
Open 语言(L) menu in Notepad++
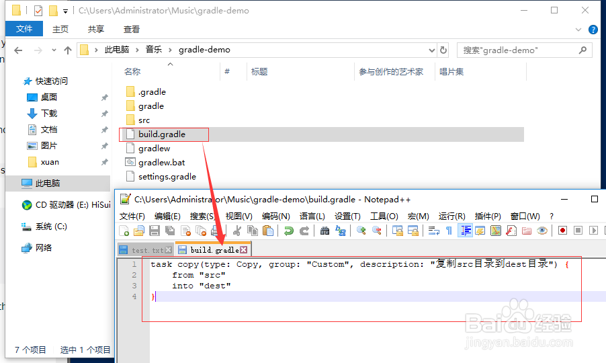click(x=312, y=216)
